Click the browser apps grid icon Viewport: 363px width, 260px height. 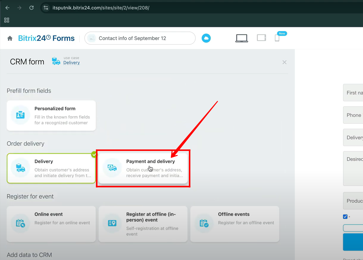tap(7, 20)
